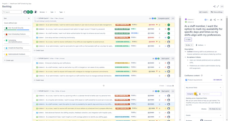Close the issue detail panel

coord(221,20)
